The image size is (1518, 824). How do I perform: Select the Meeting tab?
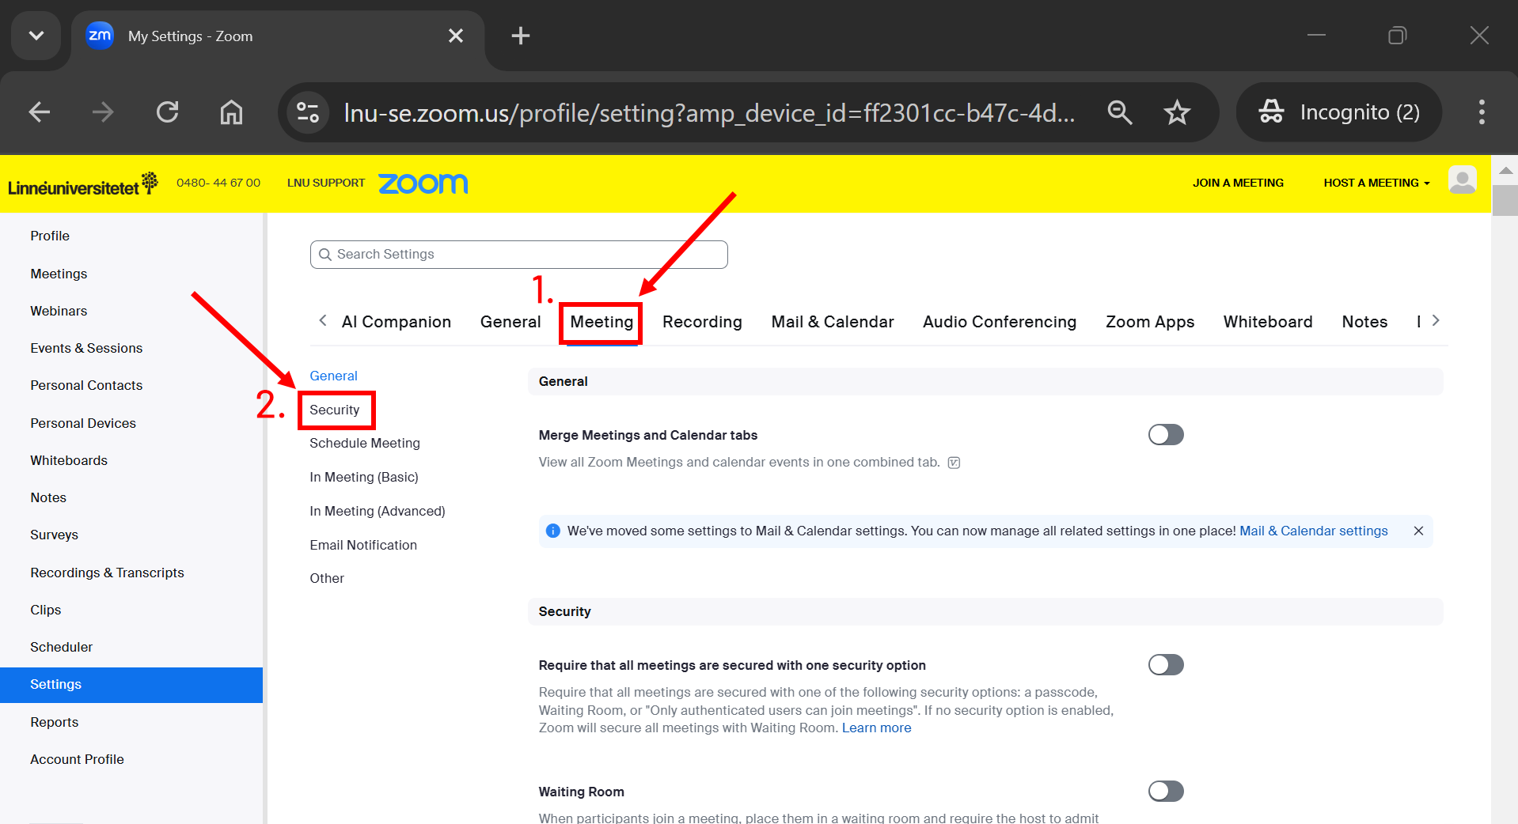tap(602, 322)
